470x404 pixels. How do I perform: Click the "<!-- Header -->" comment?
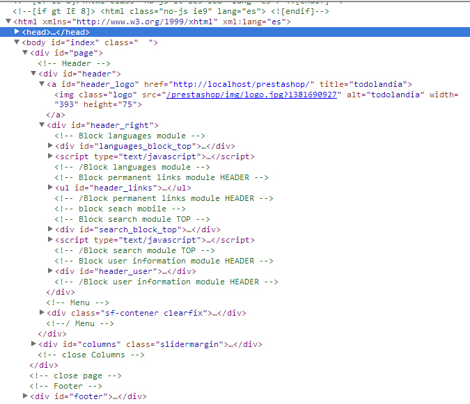pos(74,63)
